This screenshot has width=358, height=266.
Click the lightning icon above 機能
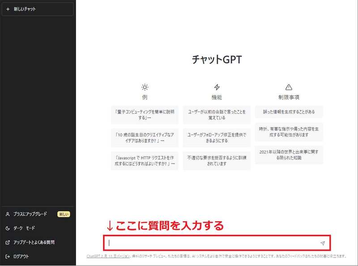click(217, 87)
